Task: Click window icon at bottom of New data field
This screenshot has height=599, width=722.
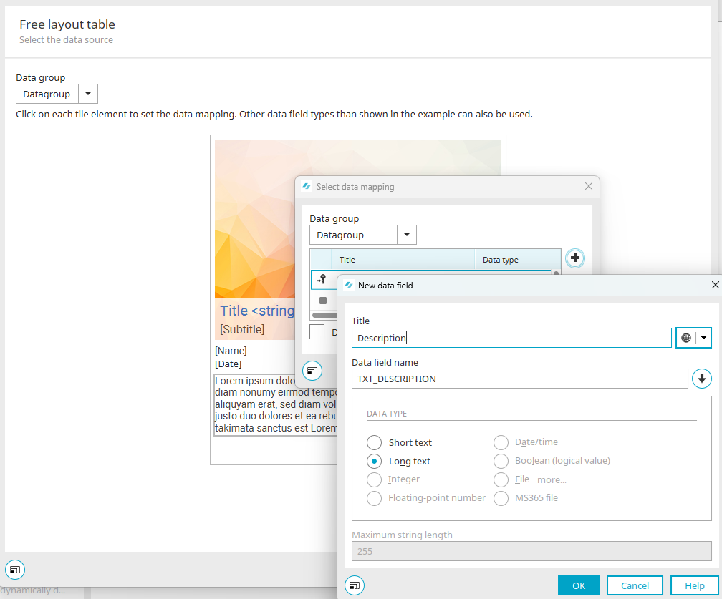Action: coord(355,585)
